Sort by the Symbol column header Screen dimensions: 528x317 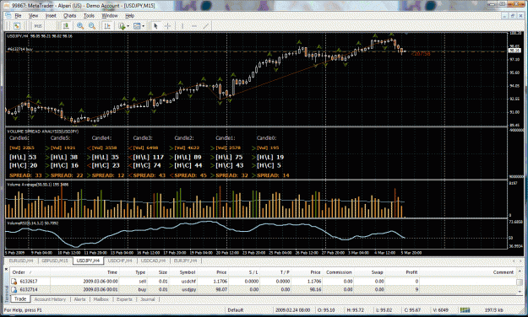pyautogui.click(x=182, y=272)
